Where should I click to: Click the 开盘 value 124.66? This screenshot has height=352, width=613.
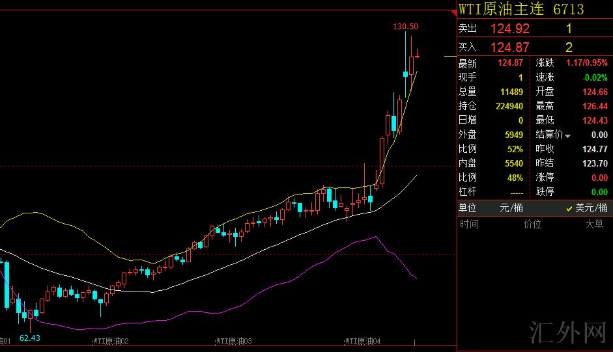pos(595,92)
